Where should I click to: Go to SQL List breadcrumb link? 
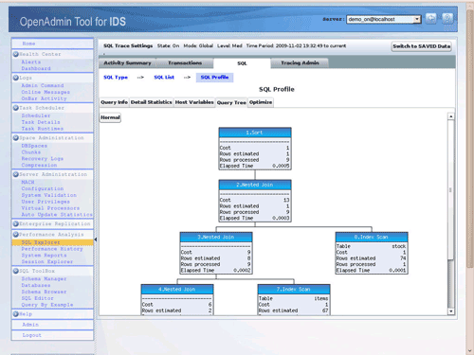(164, 78)
